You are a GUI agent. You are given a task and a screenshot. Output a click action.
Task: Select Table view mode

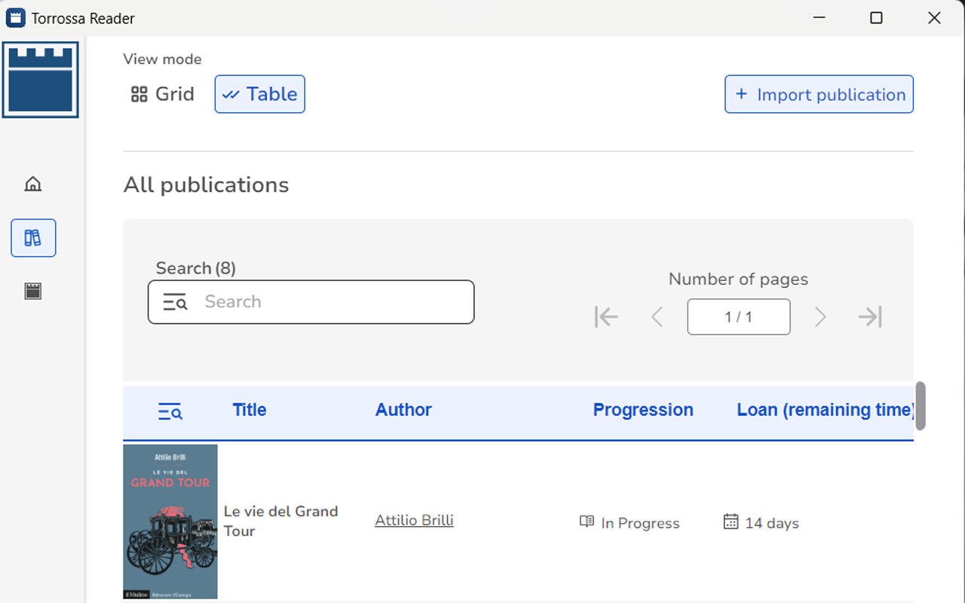[x=260, y=94]
